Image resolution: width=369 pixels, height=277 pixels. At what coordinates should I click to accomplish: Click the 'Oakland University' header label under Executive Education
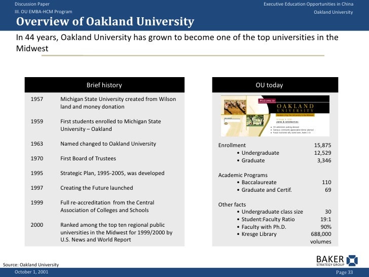click(333, 12)
